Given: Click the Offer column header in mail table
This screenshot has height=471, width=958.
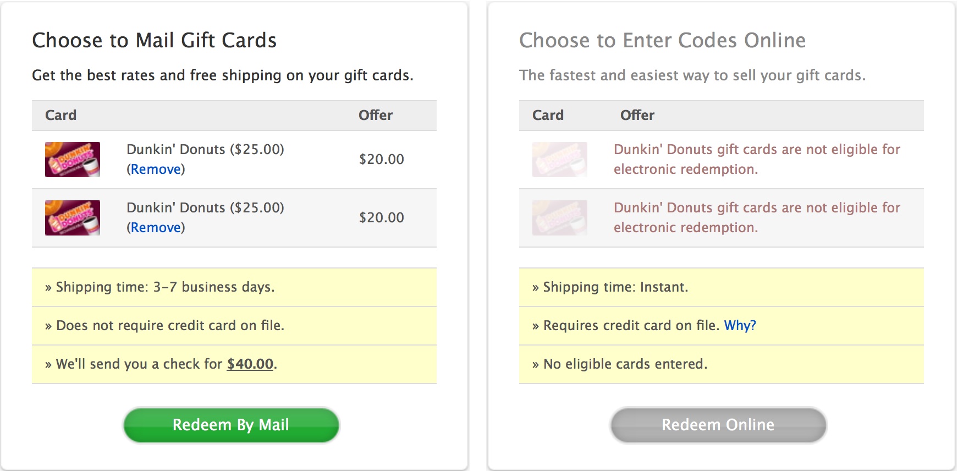Looking at the screenshot, I should tap(376, 116).
